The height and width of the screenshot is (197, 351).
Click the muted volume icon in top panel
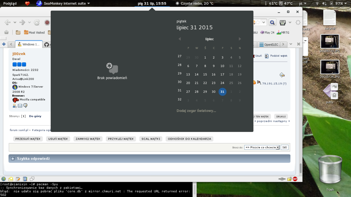324,4
